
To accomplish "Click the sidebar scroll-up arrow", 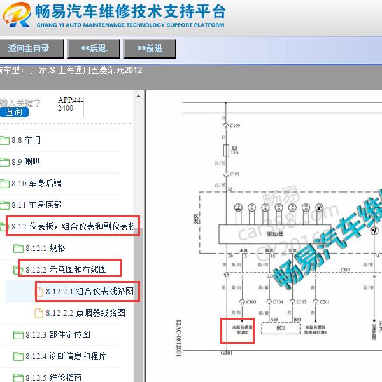I will click(x=138, y=96).
